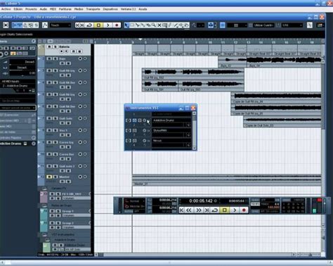Viewport: 333px width, 266px height.
Task: Open the Nexus instrument editor button
Action: (x=135, y=141)
